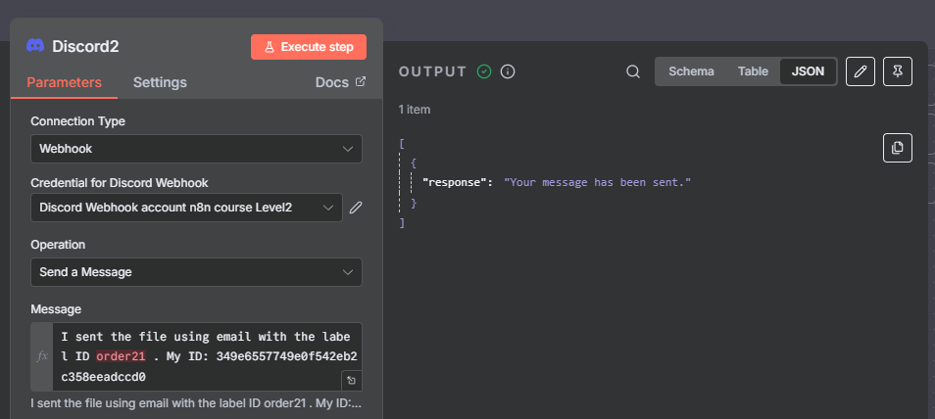Screen dimensions: 935x419
Task: Open the Docs link
Action: [x=340, y=82]
